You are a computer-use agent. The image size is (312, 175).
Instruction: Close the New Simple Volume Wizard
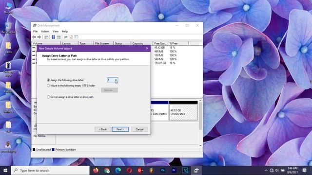coord(147,49)
